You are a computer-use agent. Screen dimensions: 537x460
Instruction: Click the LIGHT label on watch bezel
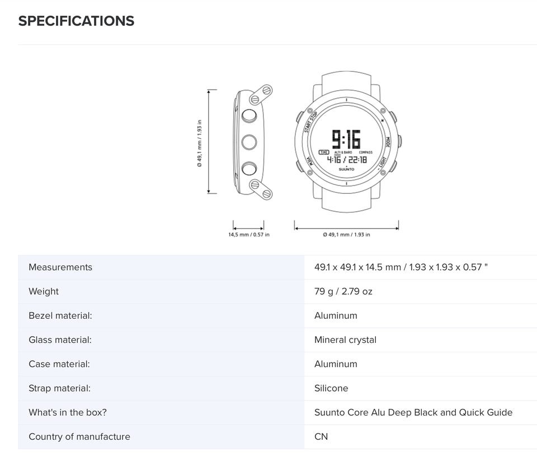(x=382, y=164)
